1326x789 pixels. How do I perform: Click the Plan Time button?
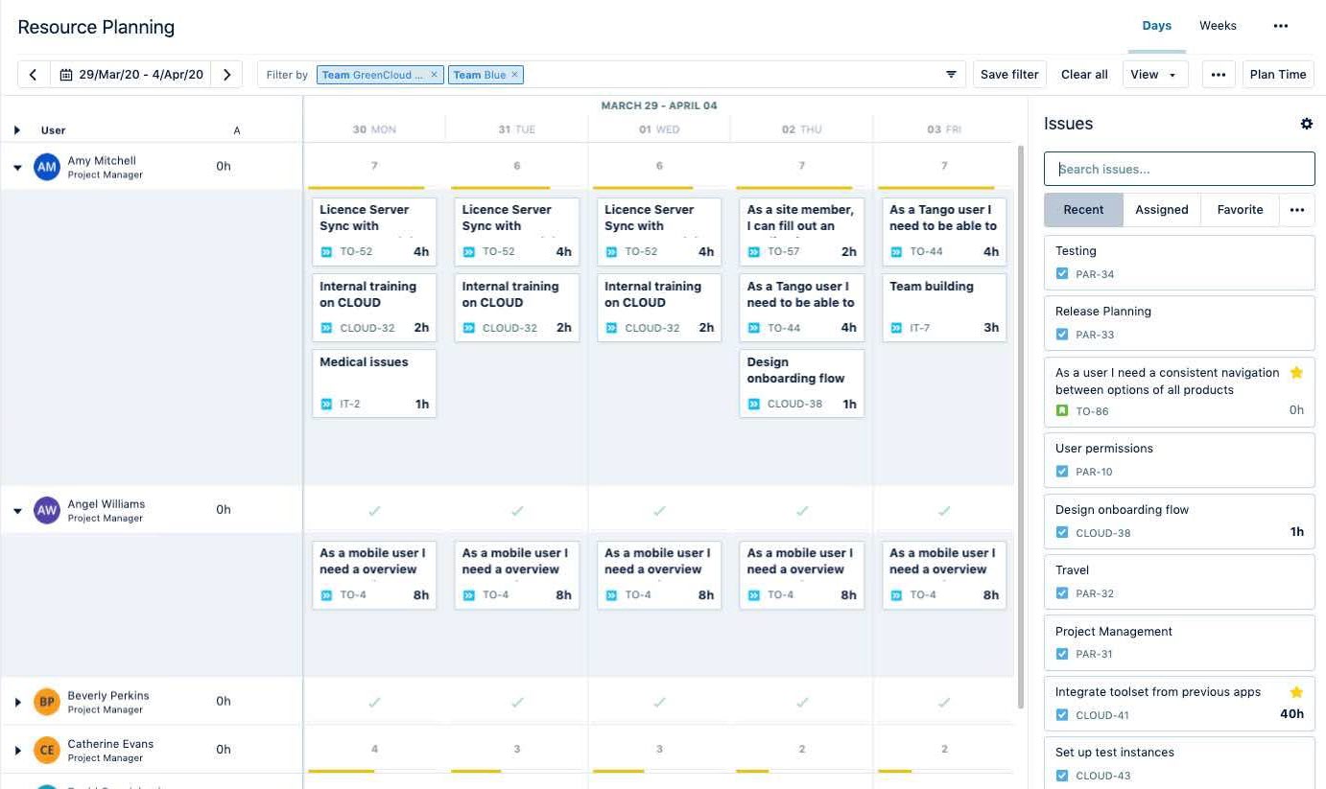(x=1277, y=74)
